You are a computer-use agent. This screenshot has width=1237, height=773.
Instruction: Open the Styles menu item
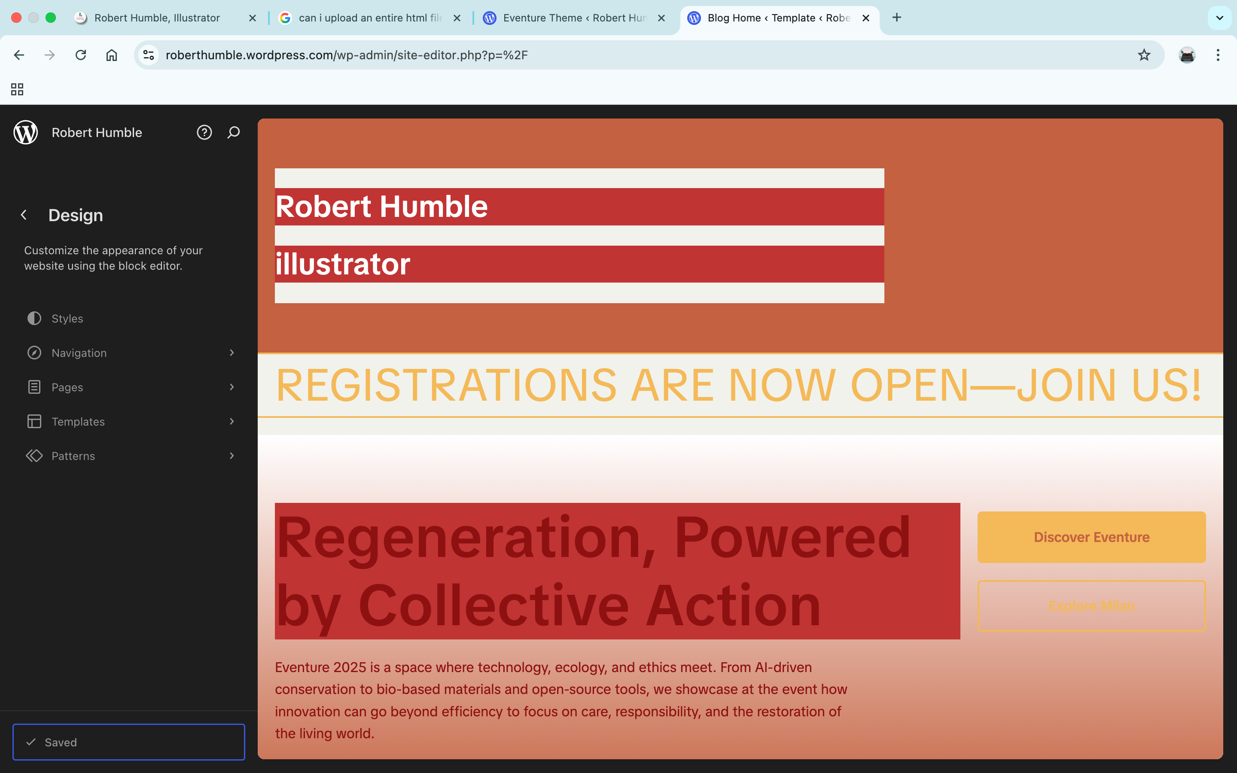(129, 318)
